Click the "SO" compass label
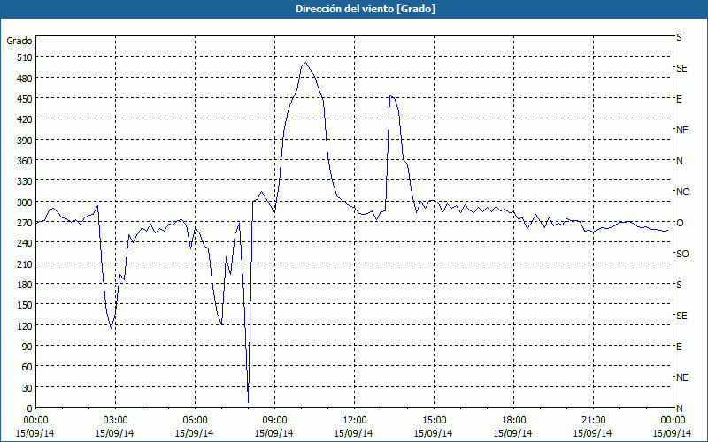The height and width of the screenshot is (442, 708). pyautogui.click(x=682, y=254)
